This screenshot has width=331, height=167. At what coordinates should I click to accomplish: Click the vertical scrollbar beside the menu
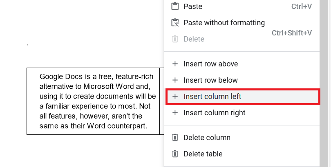coord(325,81)
